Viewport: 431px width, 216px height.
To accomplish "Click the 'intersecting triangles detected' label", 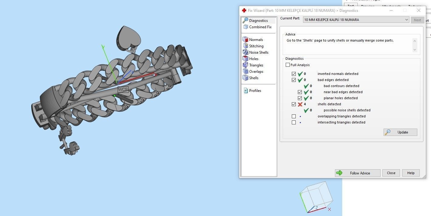I will 341,123.
